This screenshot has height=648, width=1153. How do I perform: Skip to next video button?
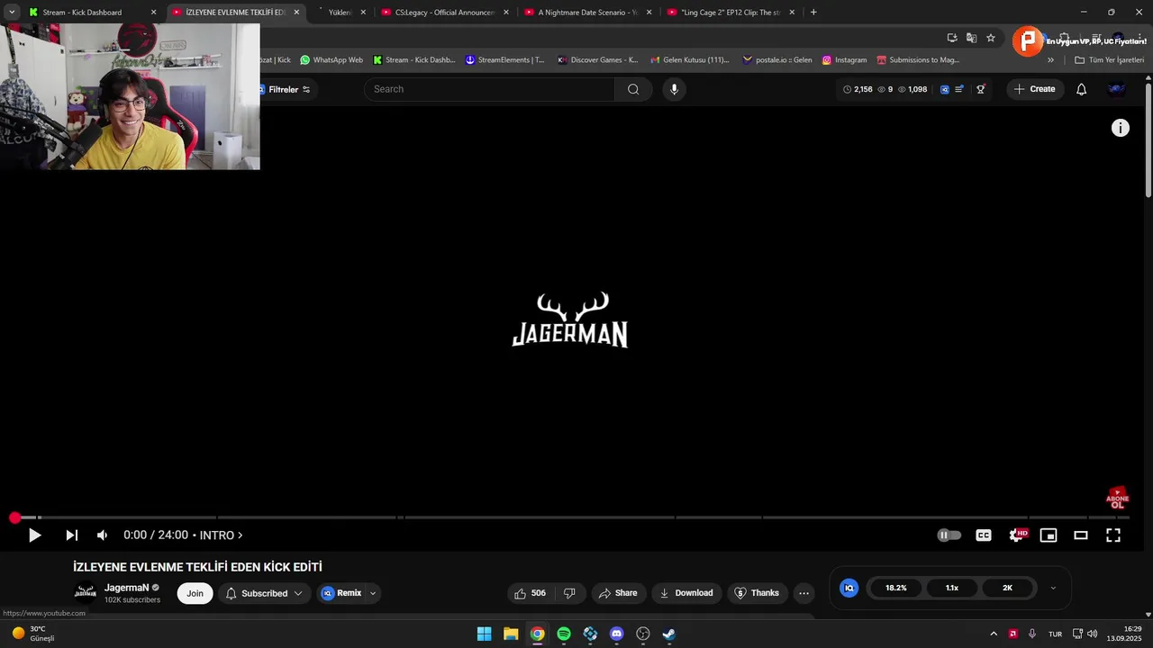pyautogui.click(x=72, y=535)
